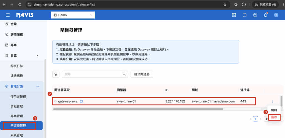
Task: Open the notifications bell icon
Action: pos(266,15)
